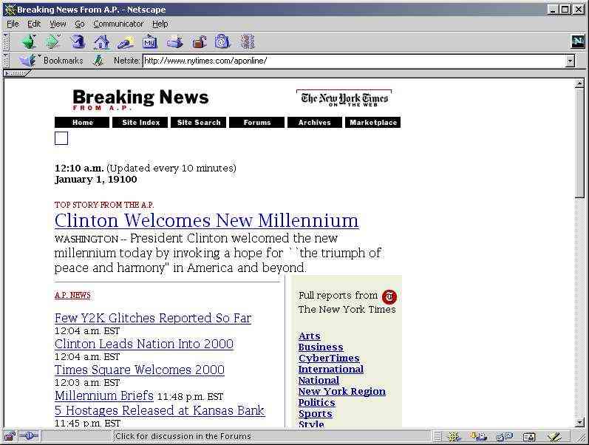The width and height of the screenshot is (589, 445).
Task: Expand the collapsed personal toolbar tab
Action: point(16,73)
